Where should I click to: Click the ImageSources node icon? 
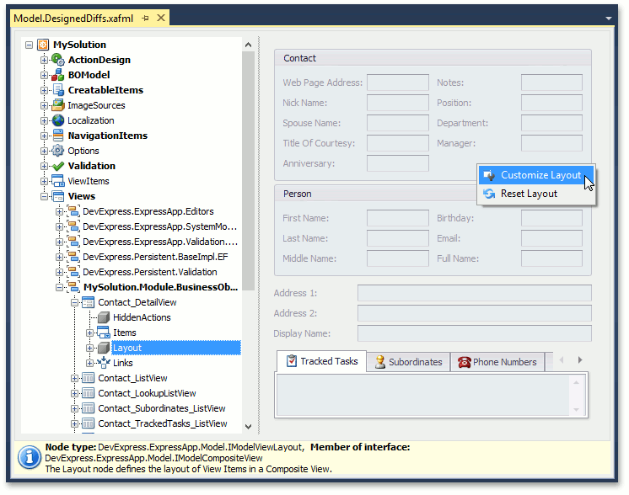[58, 105]
